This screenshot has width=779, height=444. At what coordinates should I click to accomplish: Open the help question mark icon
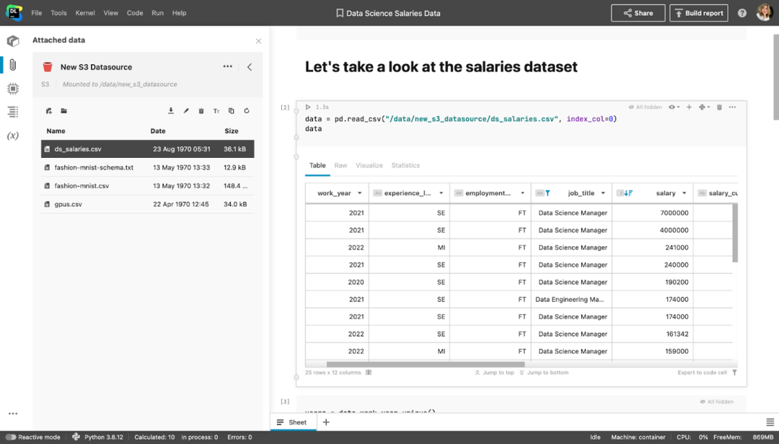click(x=741, y=14)
